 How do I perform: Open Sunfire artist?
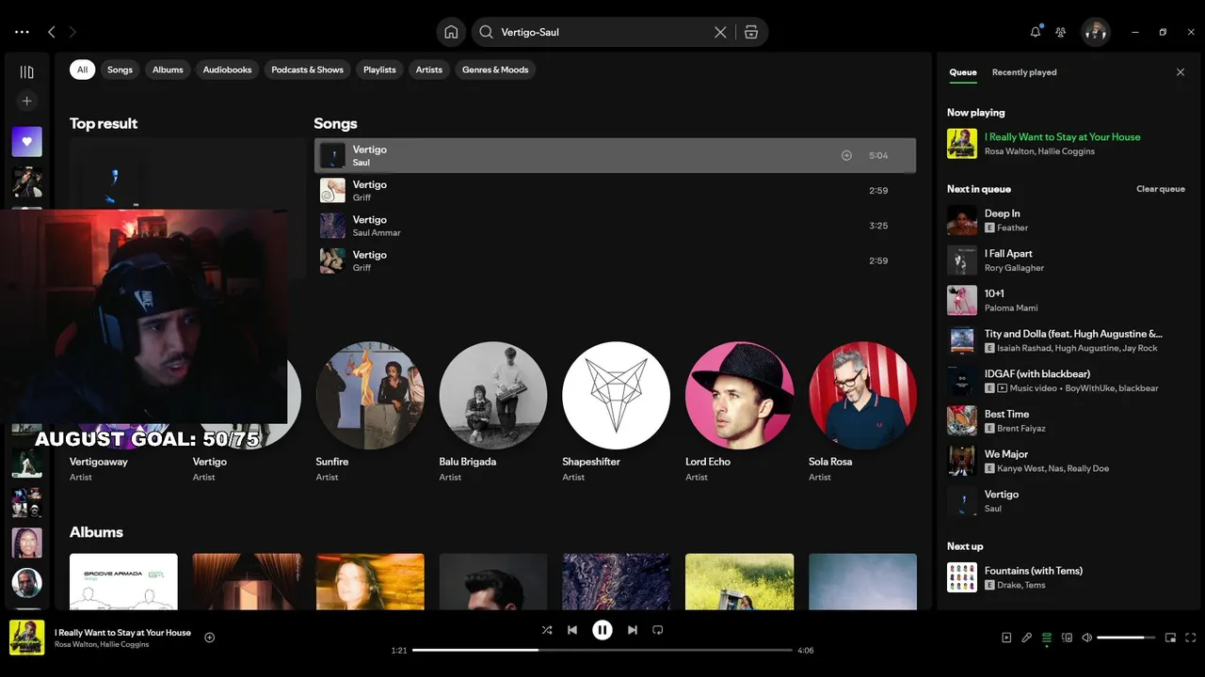tap(369, 395)
